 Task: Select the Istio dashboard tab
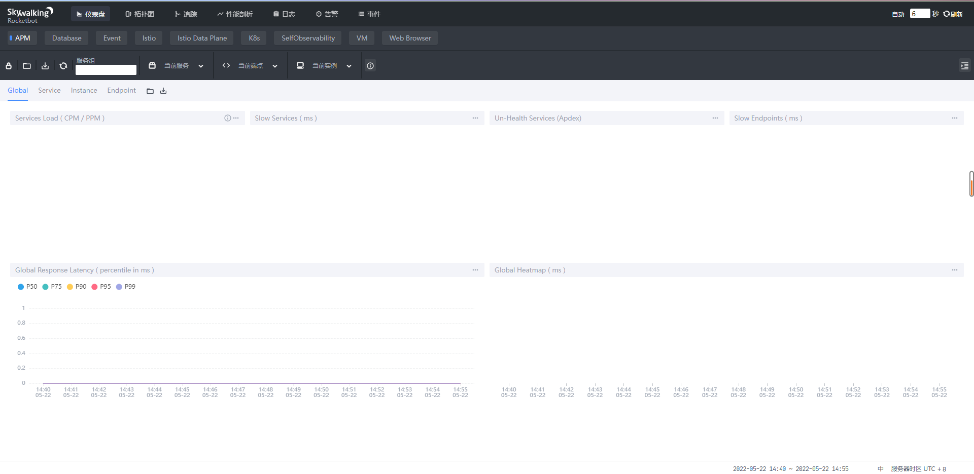coord(149,38)
